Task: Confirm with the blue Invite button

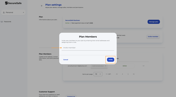Action: click(x=111, y=60)
